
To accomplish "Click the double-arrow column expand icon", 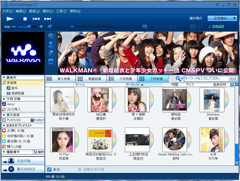I will (x=232, y=85).
